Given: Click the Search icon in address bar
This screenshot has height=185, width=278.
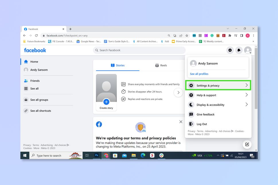Looking at the screenshot, I should (x=169, y=35).
